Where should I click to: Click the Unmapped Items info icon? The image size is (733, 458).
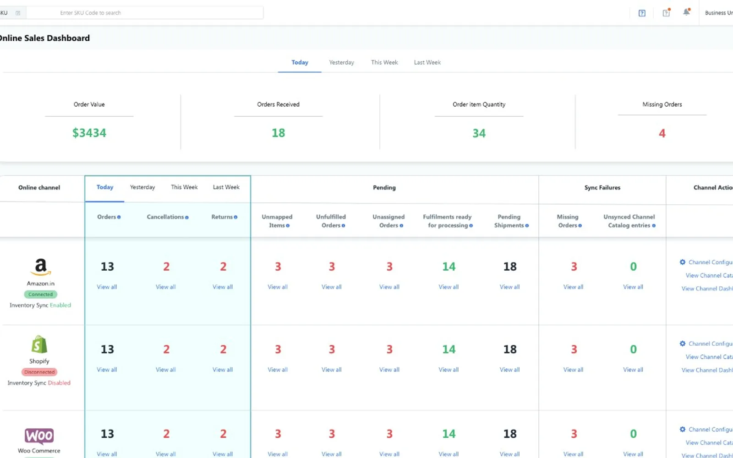click(x=288, y=225)
